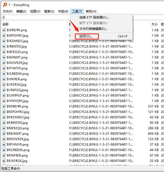Click the 67 KB size cell
This screenshot has width=164, height=172.
[x=154, y=155]
